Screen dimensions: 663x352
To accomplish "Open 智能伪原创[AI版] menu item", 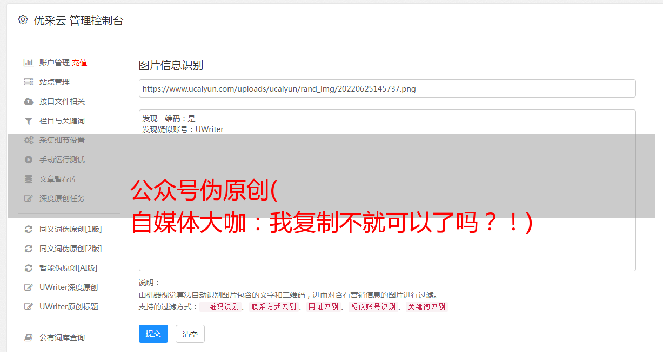I will pos(69,268).
